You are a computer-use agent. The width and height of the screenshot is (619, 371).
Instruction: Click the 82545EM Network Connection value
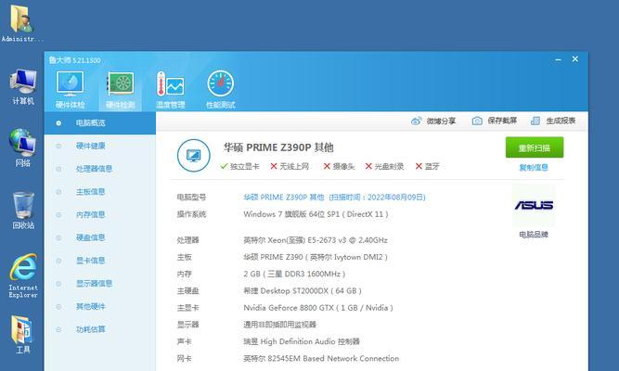coord(321,358)
